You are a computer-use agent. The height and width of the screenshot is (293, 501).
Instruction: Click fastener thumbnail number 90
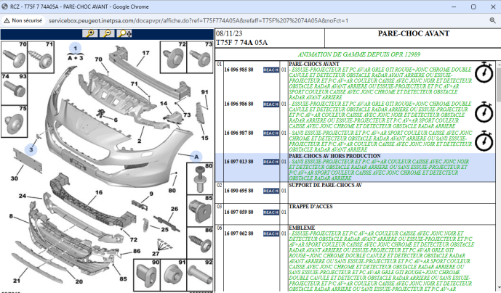(147, 275)
